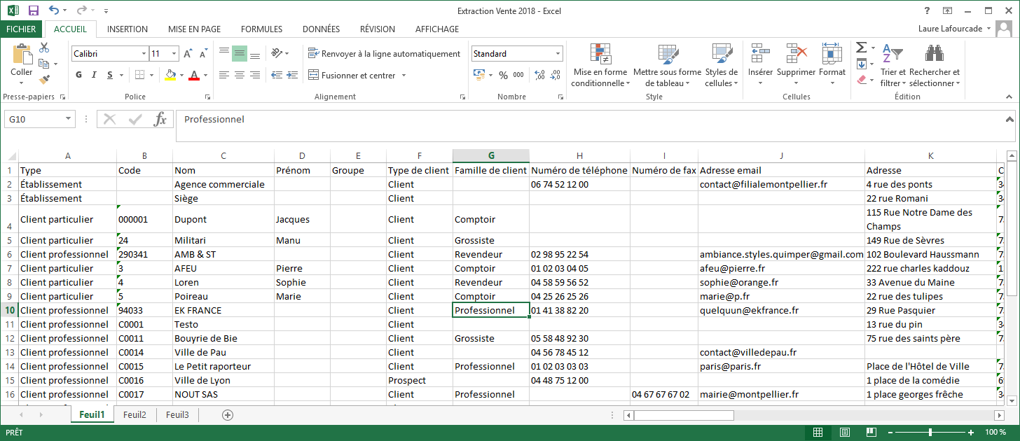Click the Save floppy disk icon
Image resolution: width=1020 pixels, height=441 pixels.
point(33,10)
